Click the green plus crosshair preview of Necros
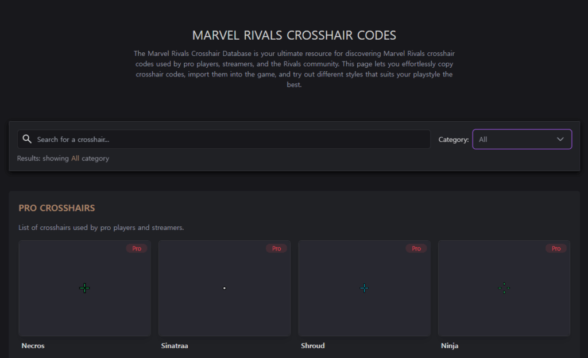 [x=85, y=288]
